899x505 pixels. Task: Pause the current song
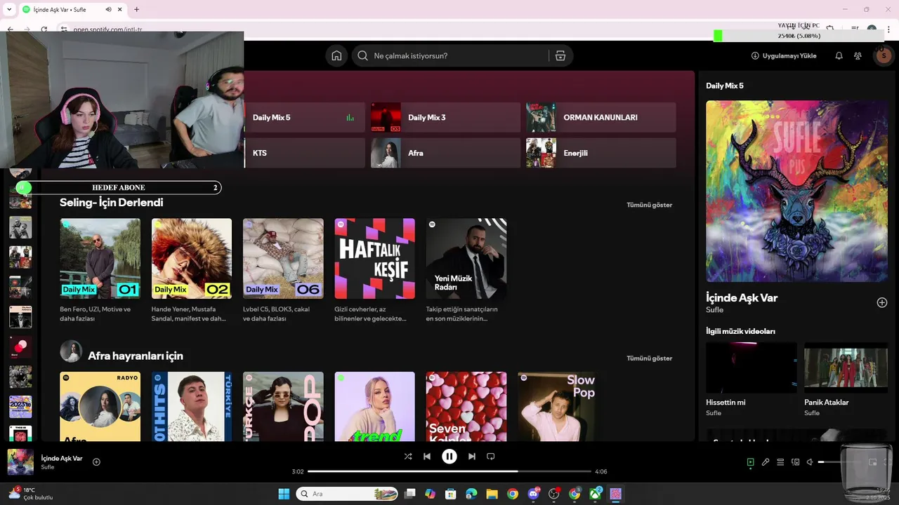449,457
